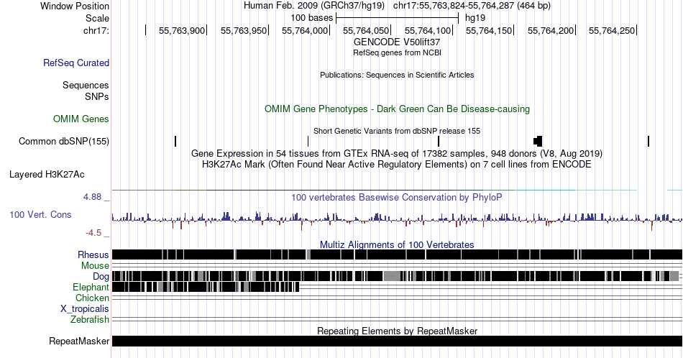Screen dimensions: 683x358
Task: Click the Elephant alignment block bar
Action: [206, 287]
